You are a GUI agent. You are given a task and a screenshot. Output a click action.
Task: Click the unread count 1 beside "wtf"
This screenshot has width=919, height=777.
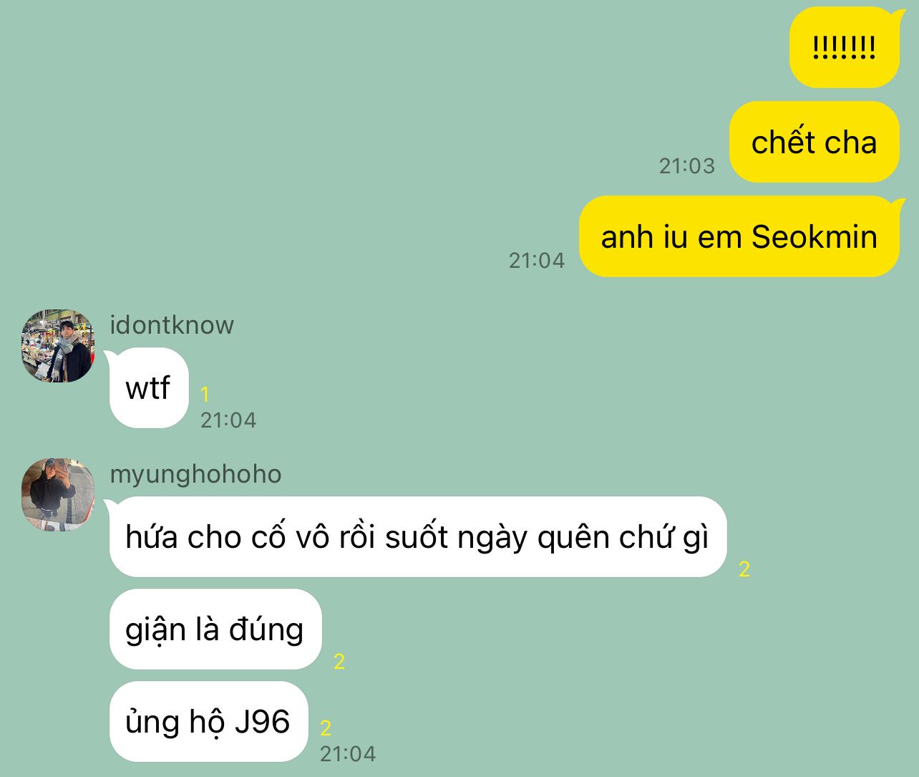[205, 395]
